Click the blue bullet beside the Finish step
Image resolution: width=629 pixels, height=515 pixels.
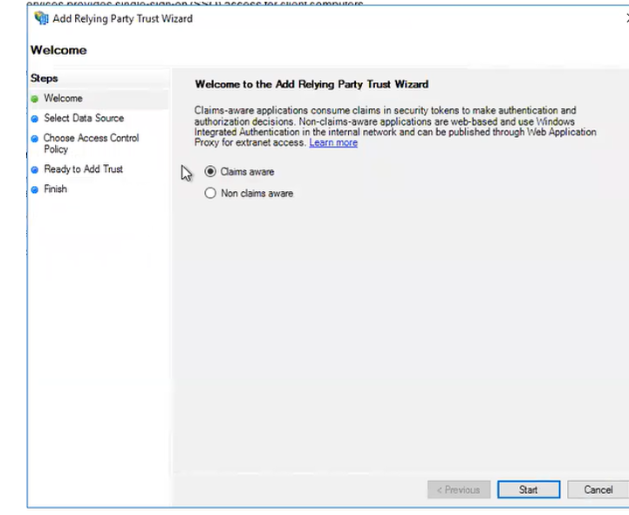pos(35,189)
